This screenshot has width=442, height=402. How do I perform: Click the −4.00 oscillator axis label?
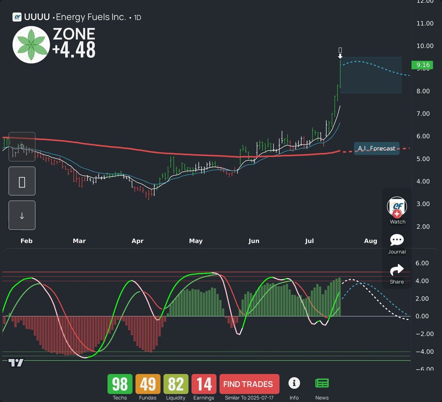tap(424, 352)
